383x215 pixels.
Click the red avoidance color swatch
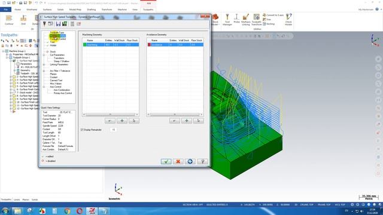click(149, 45)
